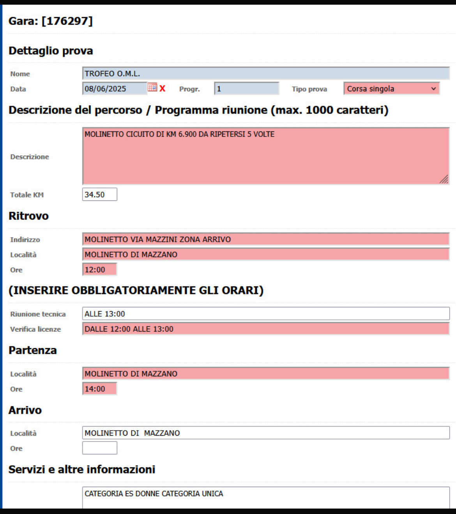The height and width of the screenshot is (514, 456).
Task: Grab the Descrizione textarea resize handle
Action: 444,179
